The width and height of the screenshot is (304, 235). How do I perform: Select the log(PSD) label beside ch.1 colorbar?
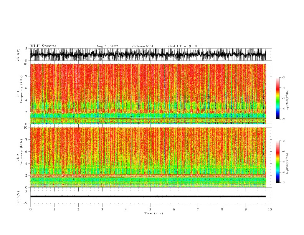287,100
